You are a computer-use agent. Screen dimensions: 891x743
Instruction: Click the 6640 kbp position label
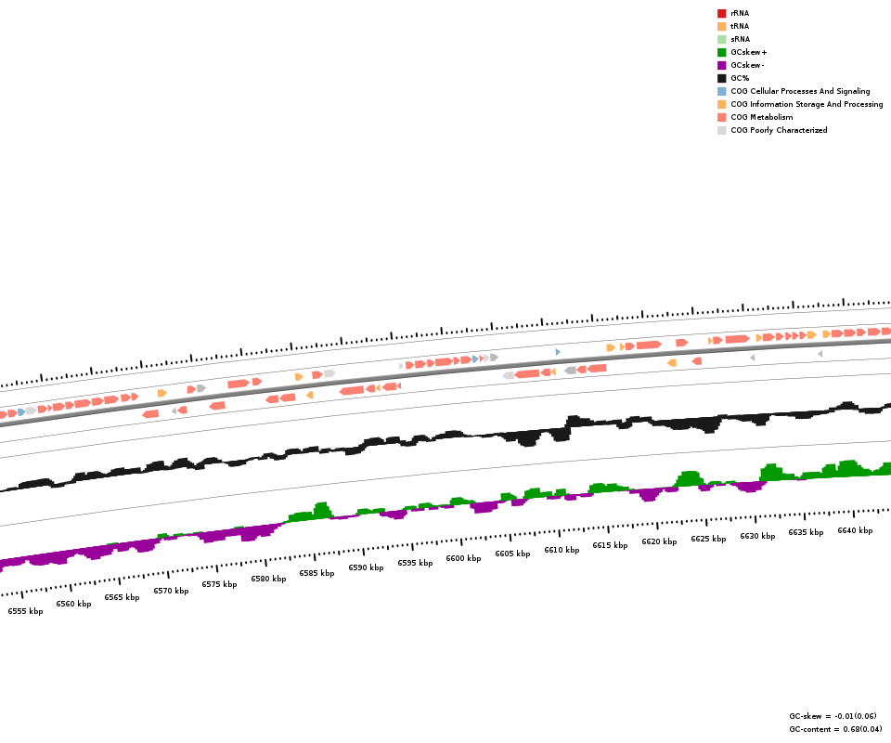point(855,530)
